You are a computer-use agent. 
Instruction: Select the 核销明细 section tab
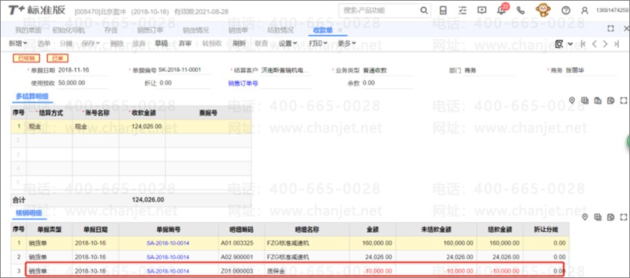point(29,213)
